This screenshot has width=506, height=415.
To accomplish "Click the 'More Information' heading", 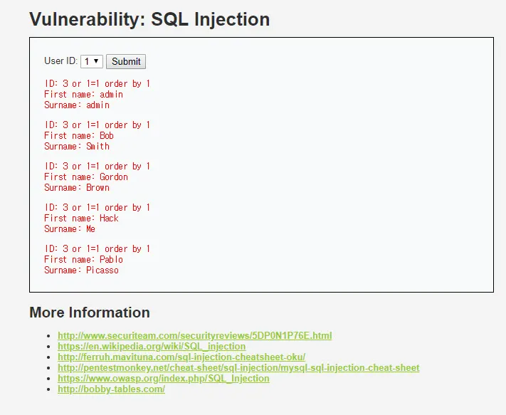I will click(x=90, y=312).
